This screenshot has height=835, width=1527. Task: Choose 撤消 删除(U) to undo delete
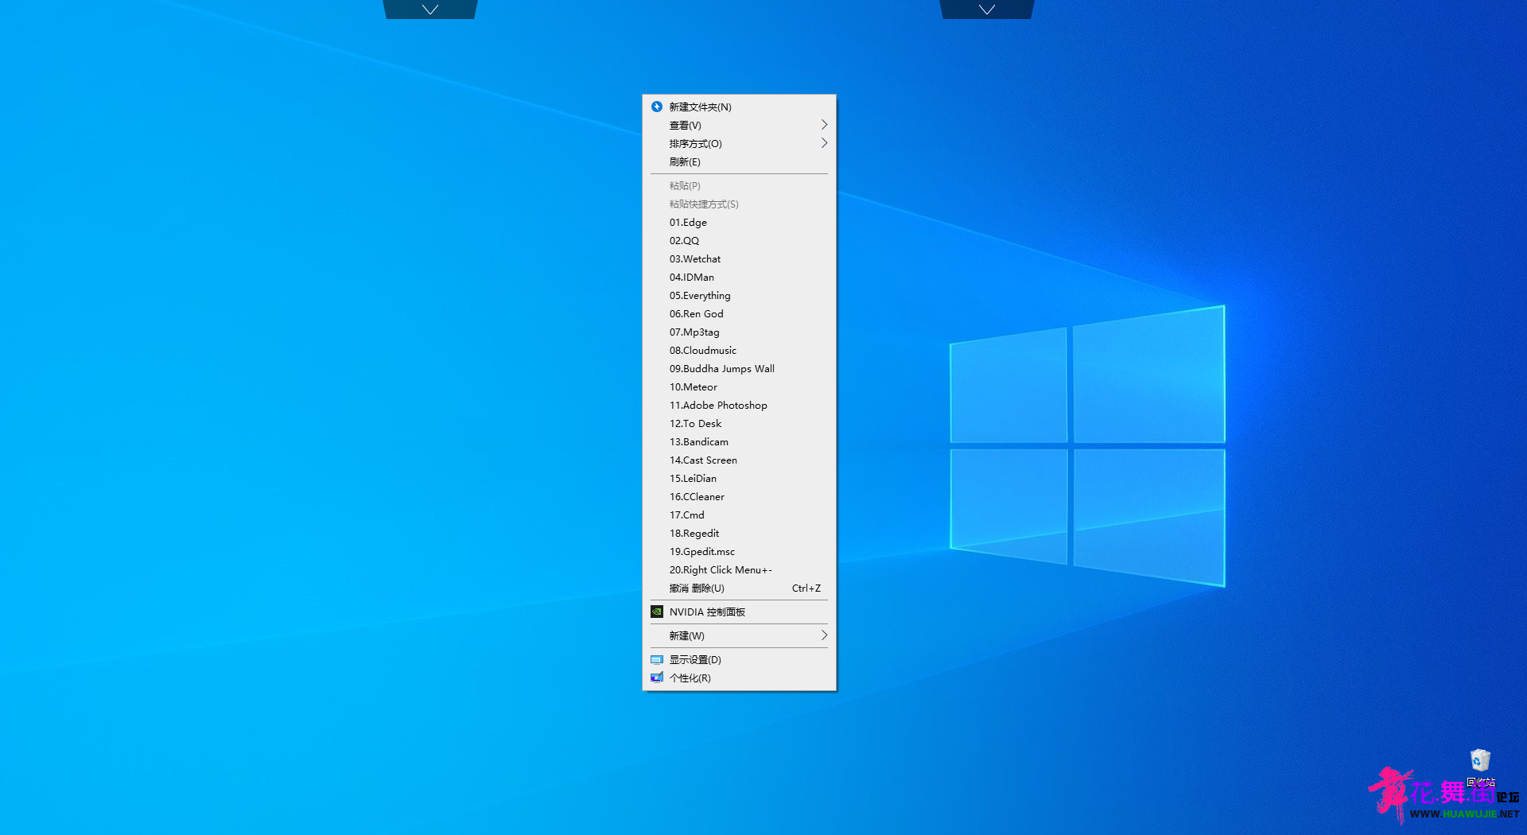point(739,588)
